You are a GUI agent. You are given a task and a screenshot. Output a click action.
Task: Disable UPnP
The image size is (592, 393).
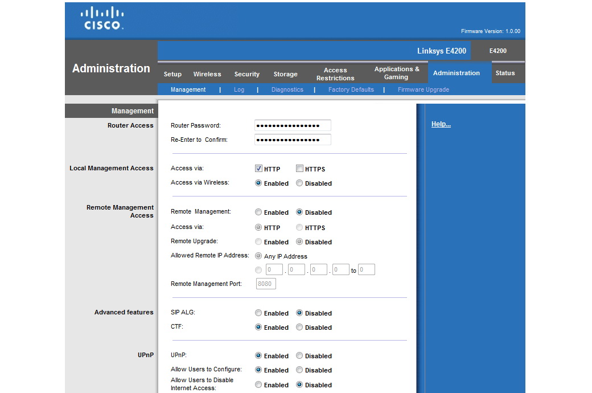click(x=299, y=356)
